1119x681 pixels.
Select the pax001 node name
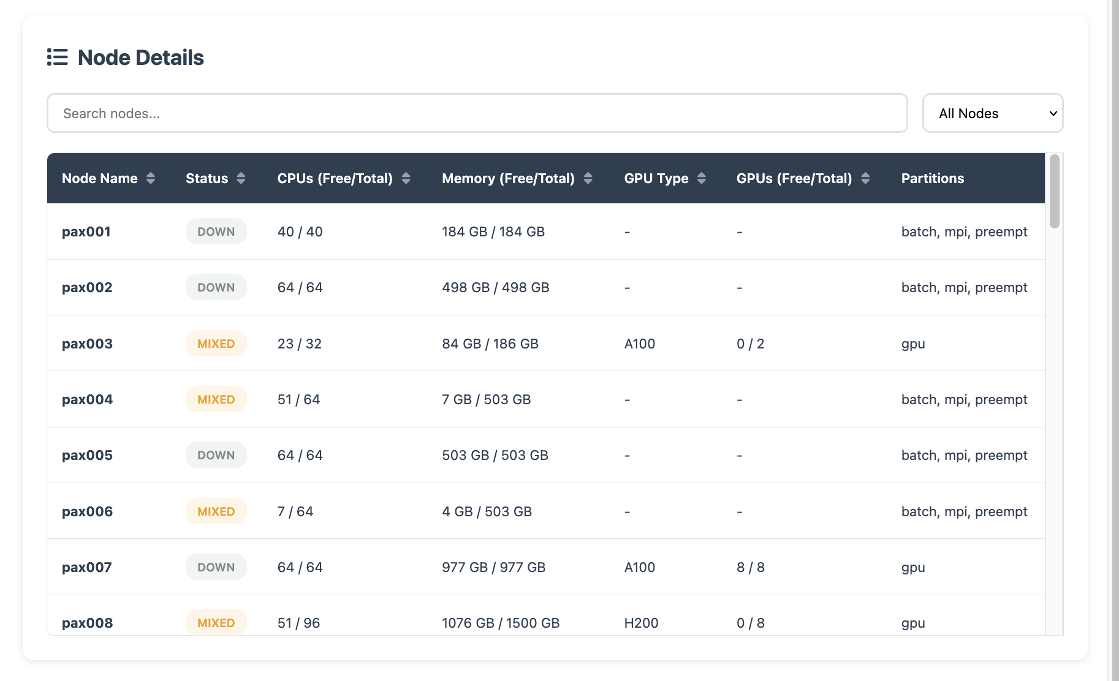(86, 231)
